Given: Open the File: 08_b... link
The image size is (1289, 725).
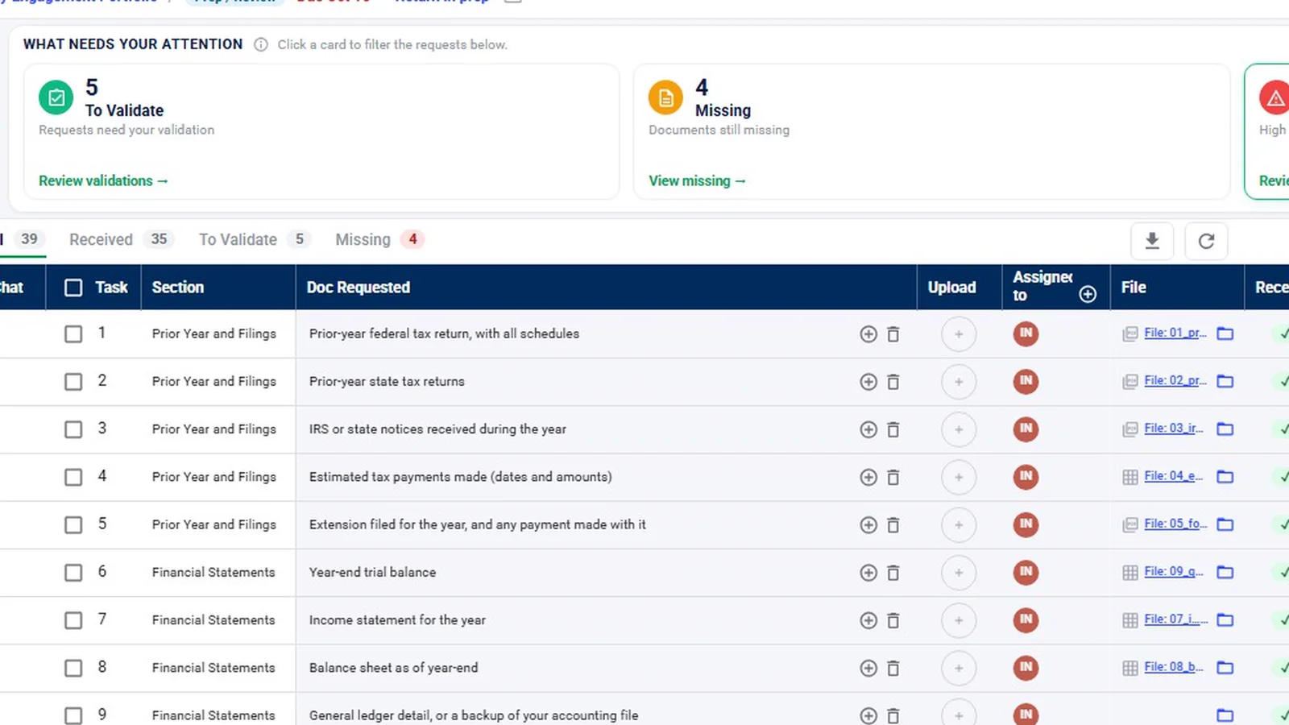Looking at the screenshot, I should click(x=1174, y=667).
